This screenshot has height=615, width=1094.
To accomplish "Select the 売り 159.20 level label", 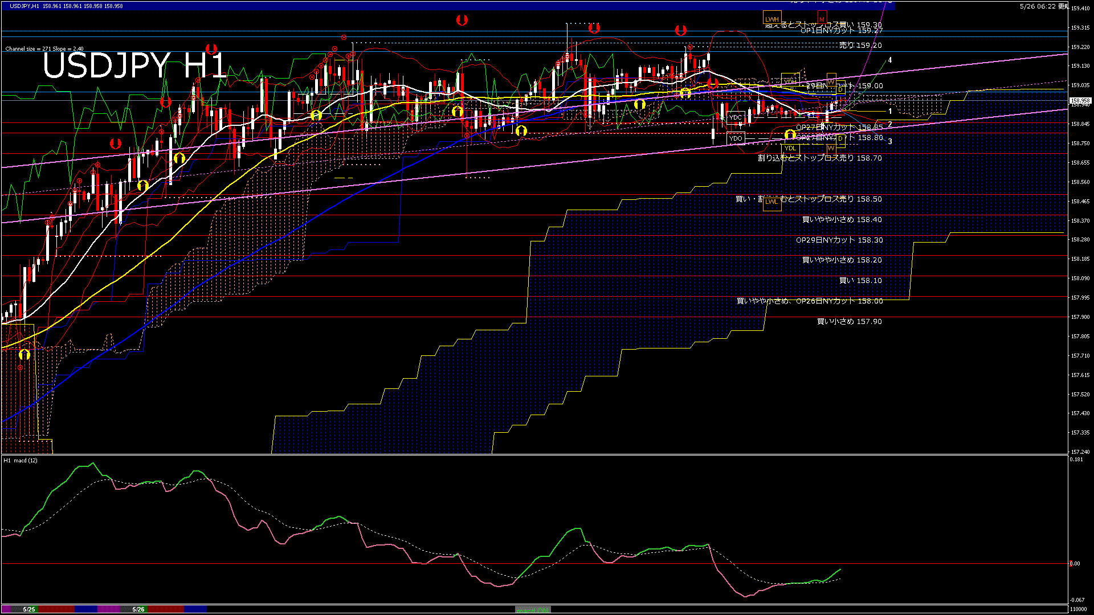I will [860, 45].
